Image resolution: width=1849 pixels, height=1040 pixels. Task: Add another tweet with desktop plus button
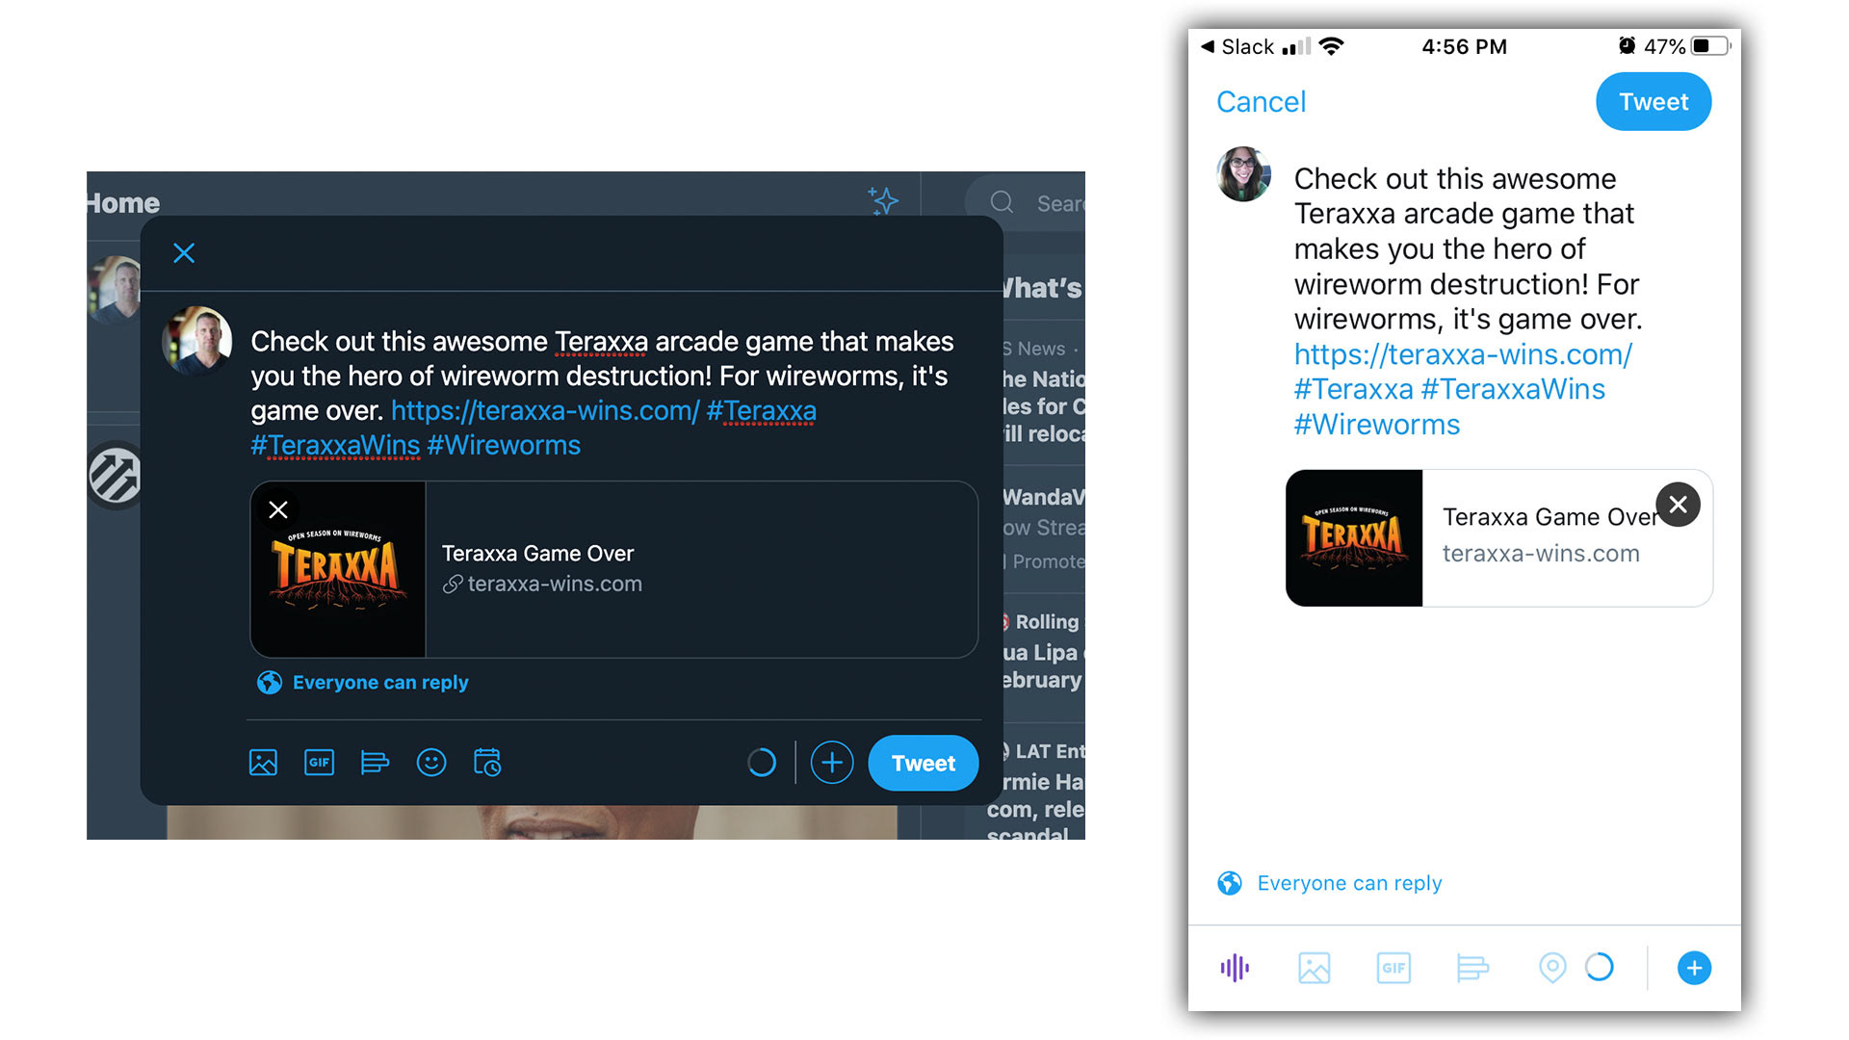coord(832,763)
